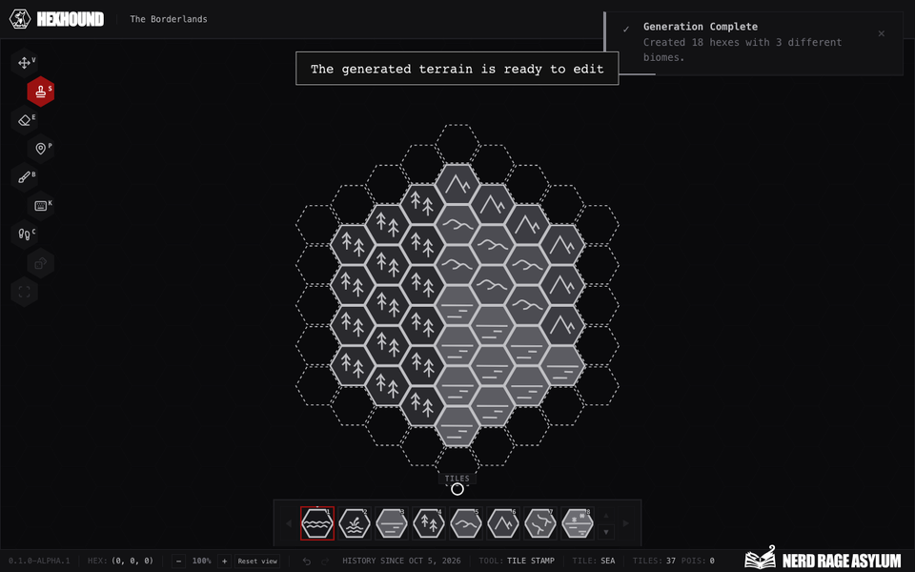Choose the mountain tile numbered 6
Image resolution: width=915 pixels, height=572 pixels.
tap(503, 523)
